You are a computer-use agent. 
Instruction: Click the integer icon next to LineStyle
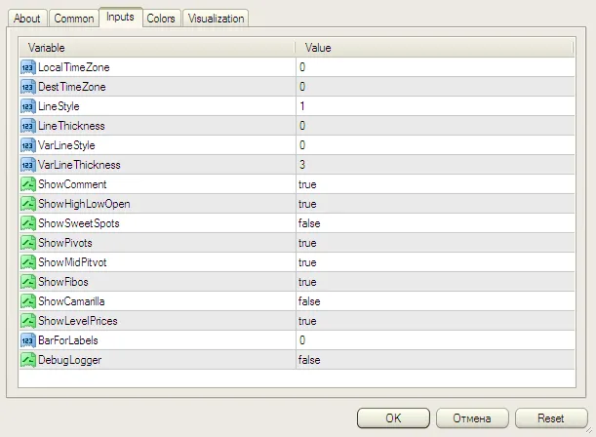27,106
